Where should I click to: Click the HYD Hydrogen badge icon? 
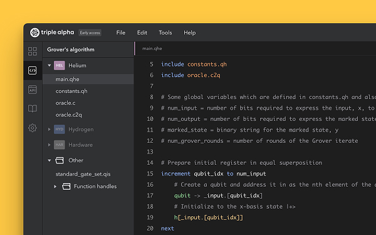tap(60, 129)
